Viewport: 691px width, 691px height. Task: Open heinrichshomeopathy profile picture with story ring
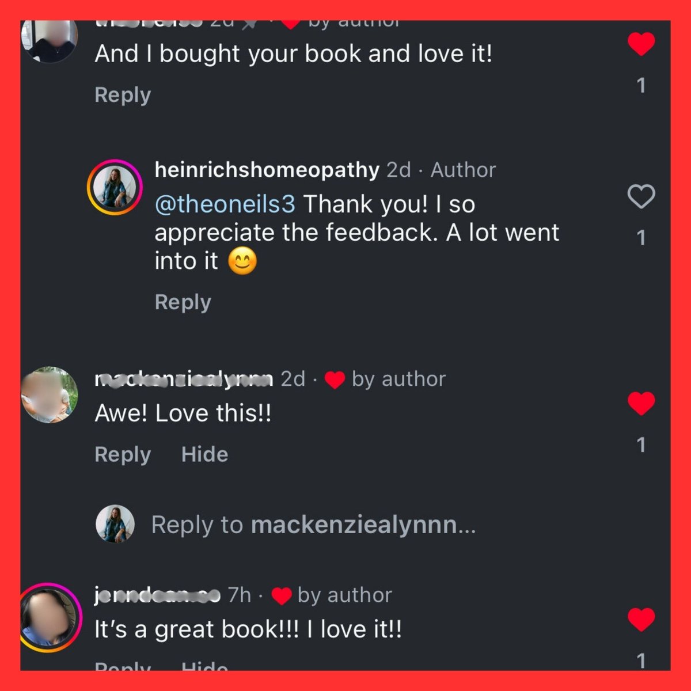point(115,188)
